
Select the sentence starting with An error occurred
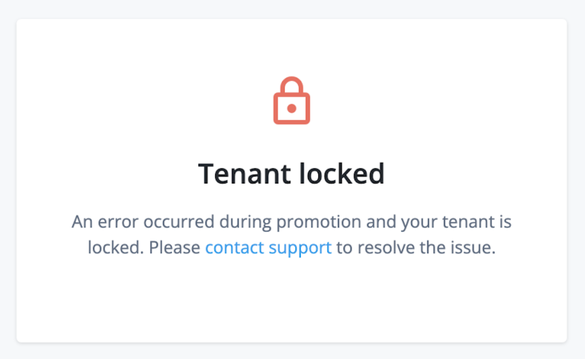click(292, 234)
